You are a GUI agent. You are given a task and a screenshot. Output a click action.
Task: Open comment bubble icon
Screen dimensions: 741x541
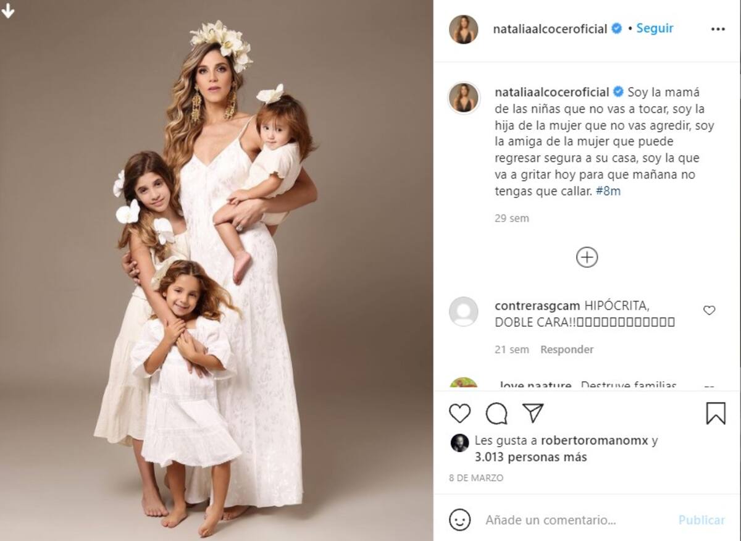[496, 413]
